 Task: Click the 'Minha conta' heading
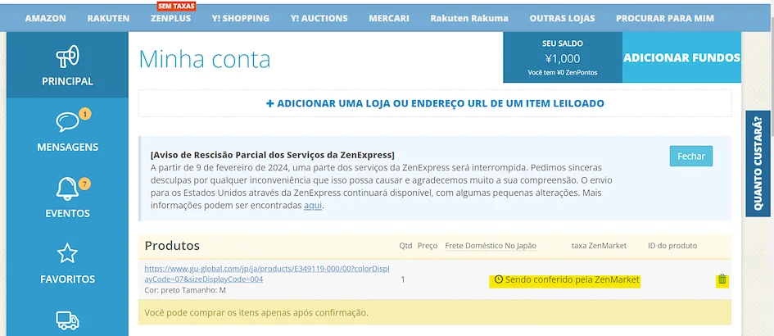pos(205,59)
